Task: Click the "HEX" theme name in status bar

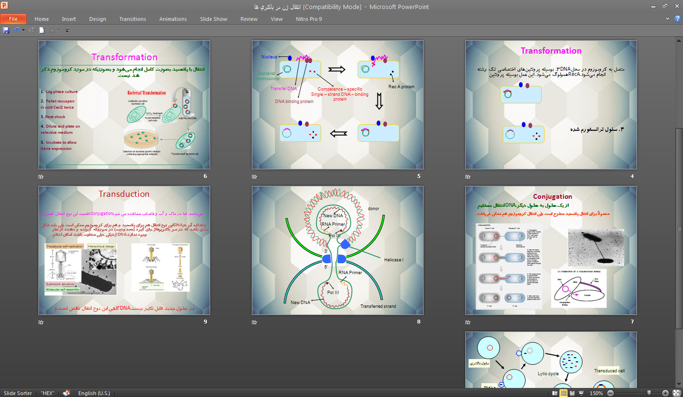Action: pos(47,393)
